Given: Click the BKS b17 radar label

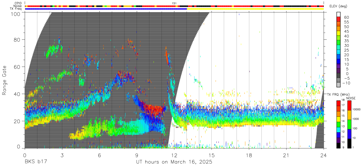Looking at the screenshot, I should click(x=36, y=162).
